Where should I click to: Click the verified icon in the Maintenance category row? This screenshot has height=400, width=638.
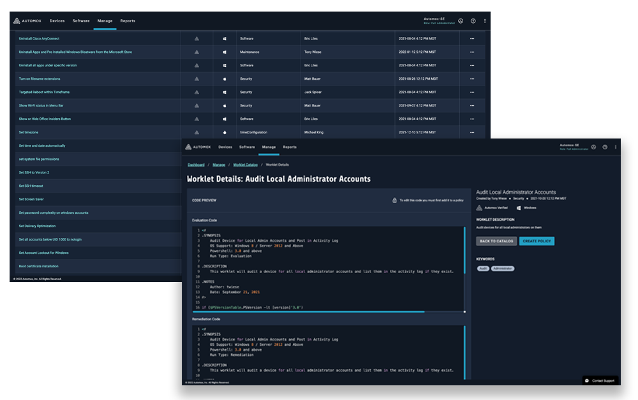pos(197,52)
